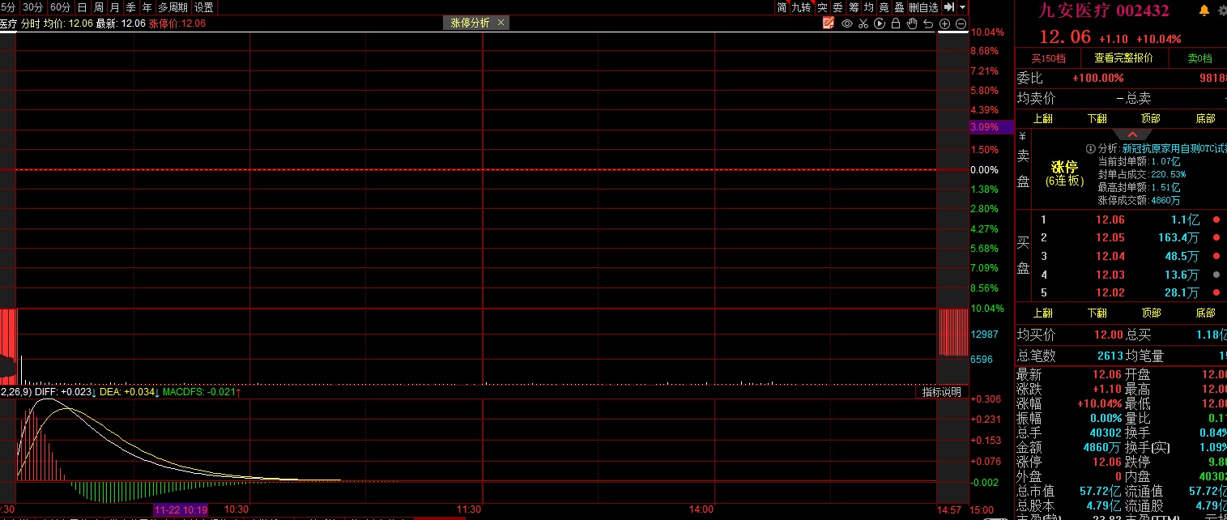Click lower 顶部 below buy orders

pyautogui.click(x=1150, y=313)
